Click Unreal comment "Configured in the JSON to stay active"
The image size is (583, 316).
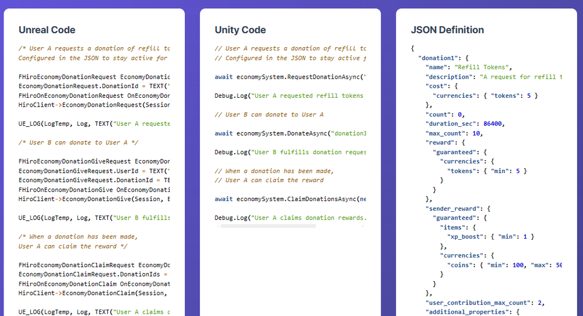coord(93,58)
